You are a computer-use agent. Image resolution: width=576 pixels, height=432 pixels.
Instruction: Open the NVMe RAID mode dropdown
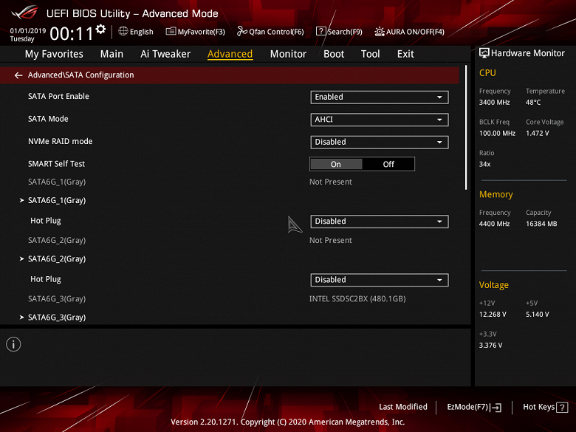coord(380,143)
